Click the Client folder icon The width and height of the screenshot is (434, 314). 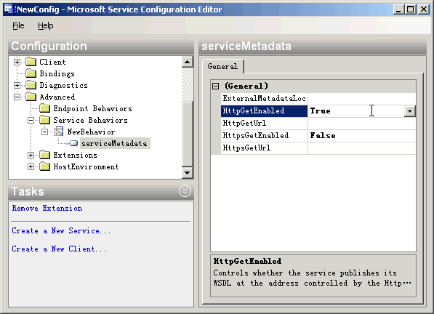(31, 62)
